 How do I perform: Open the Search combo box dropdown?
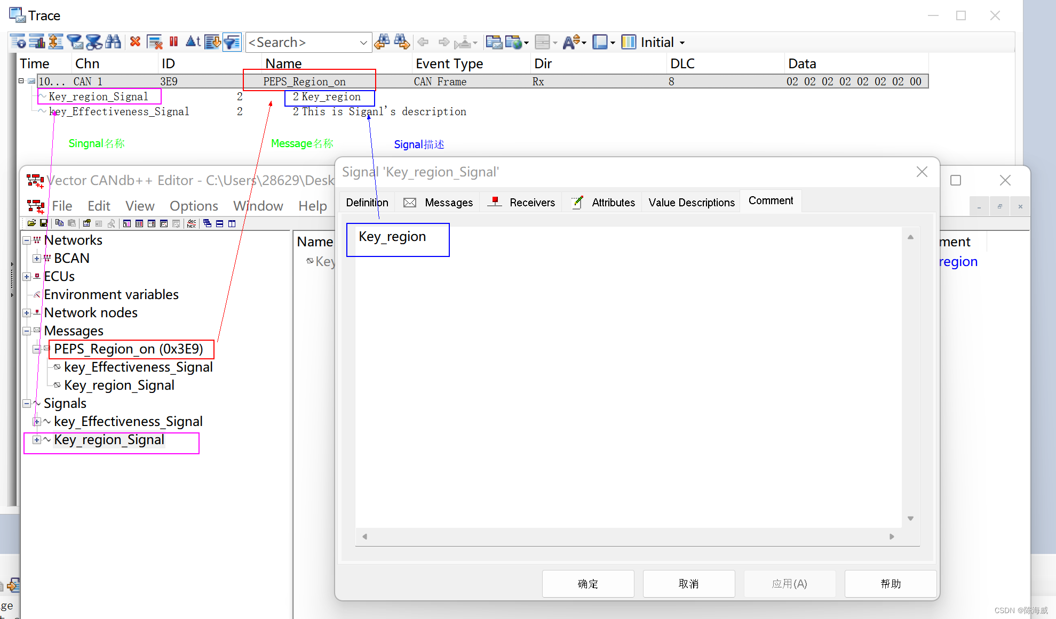[363, 42]
